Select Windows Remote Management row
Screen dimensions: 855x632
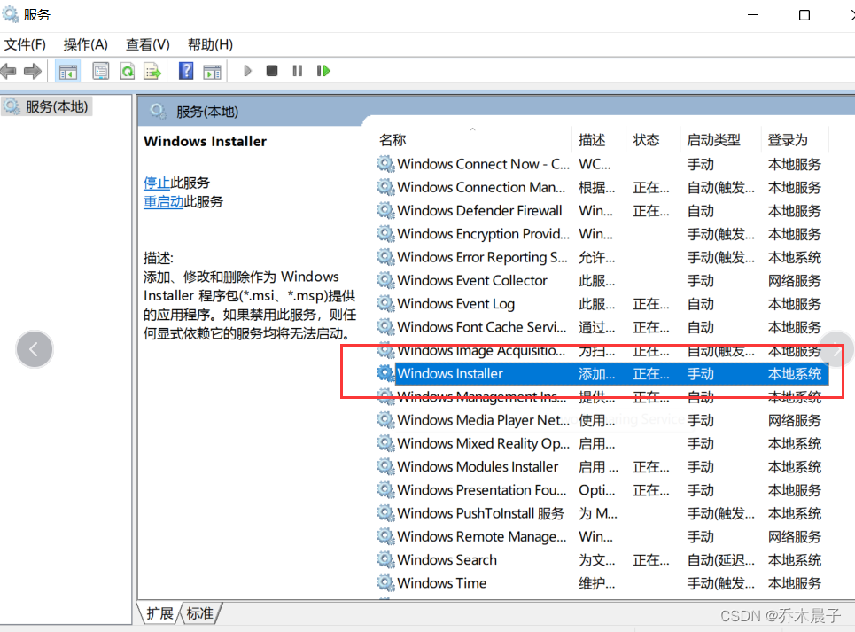point(602,536)
